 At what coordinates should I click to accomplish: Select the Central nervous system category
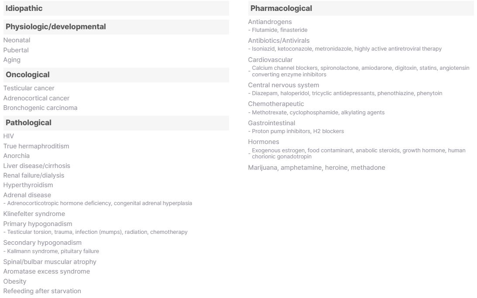pyautogui.click(x=283, y=85)
